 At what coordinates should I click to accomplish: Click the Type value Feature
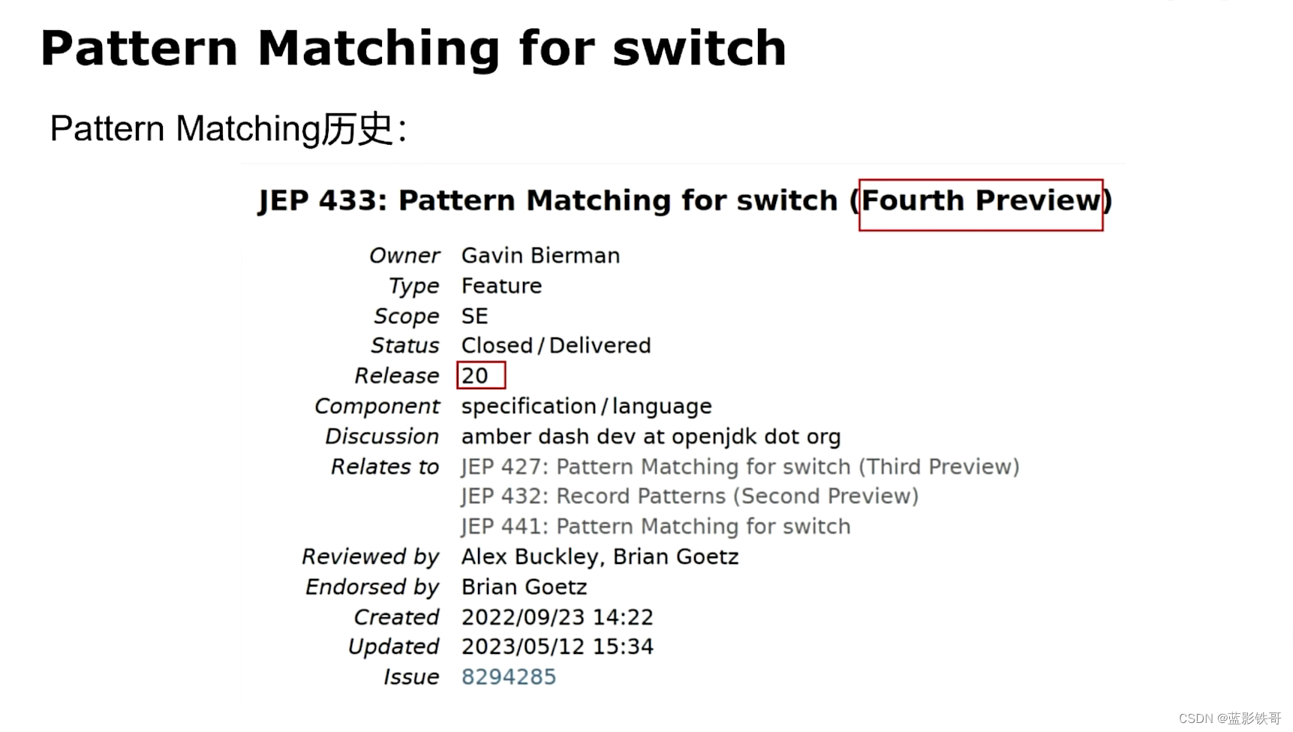(x=501, y=286)
